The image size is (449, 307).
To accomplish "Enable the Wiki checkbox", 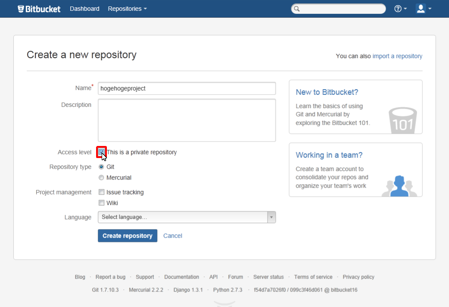I will pyautogui.click(x=101, y=203).
